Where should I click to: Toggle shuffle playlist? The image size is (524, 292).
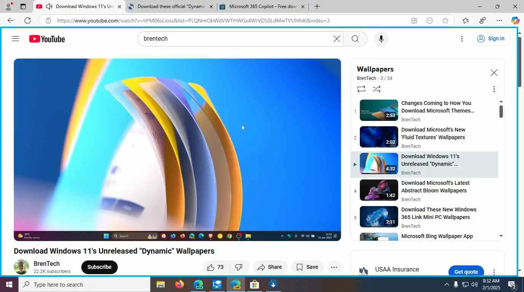click(377, 89)
